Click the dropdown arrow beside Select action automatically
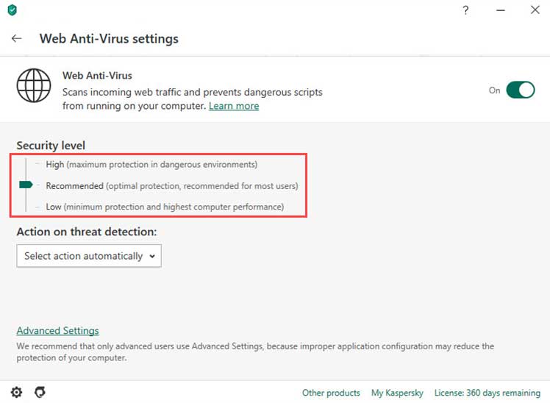This screenshot has height=403, width=550. pos(152,257)
